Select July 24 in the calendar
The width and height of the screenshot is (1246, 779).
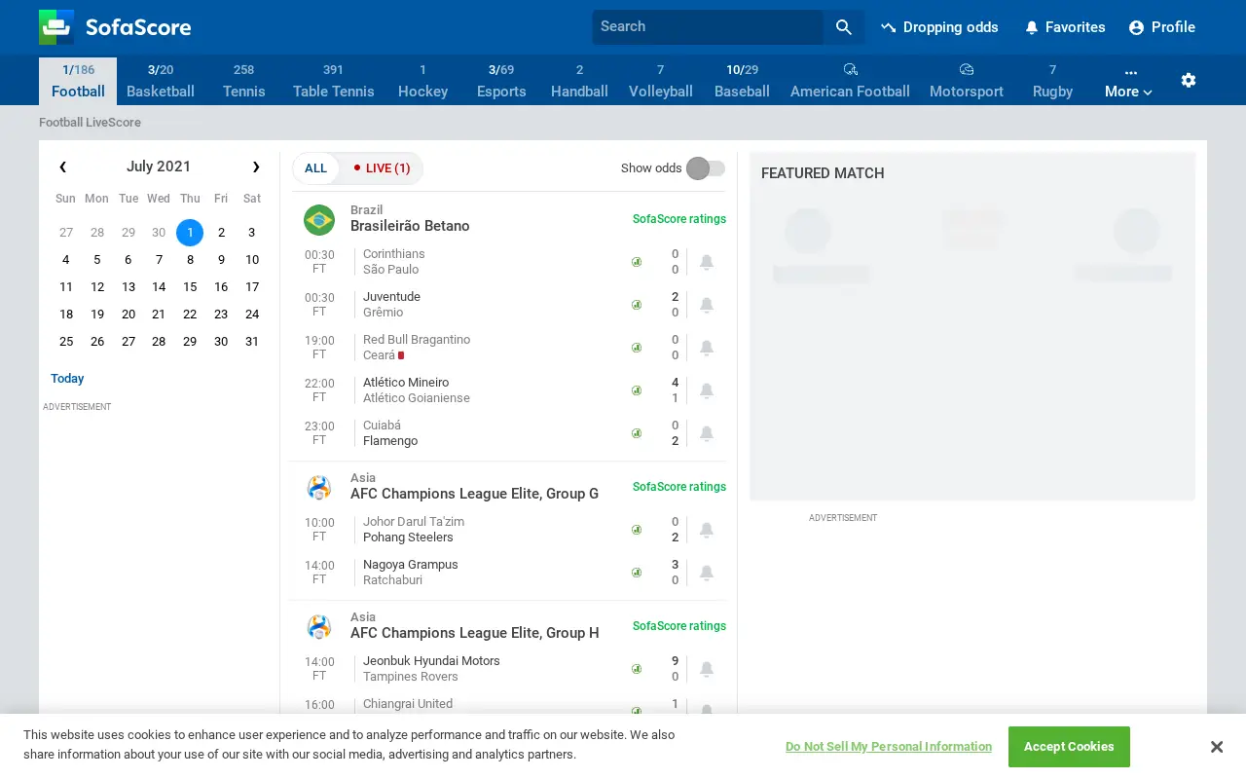(252, 315)
